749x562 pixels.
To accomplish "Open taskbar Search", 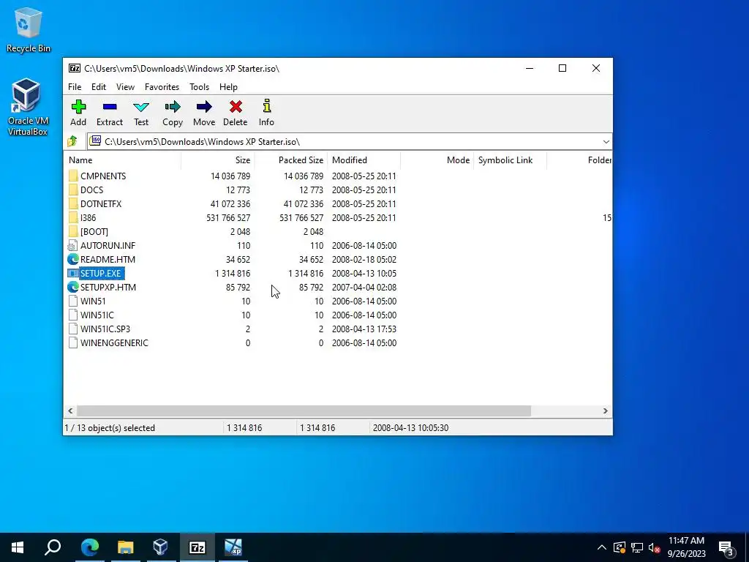I will click(x=53, y=547).
